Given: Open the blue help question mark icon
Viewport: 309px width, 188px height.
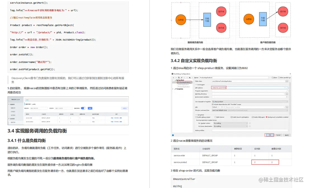Looking at the screenshot, I should pos(173,135).
